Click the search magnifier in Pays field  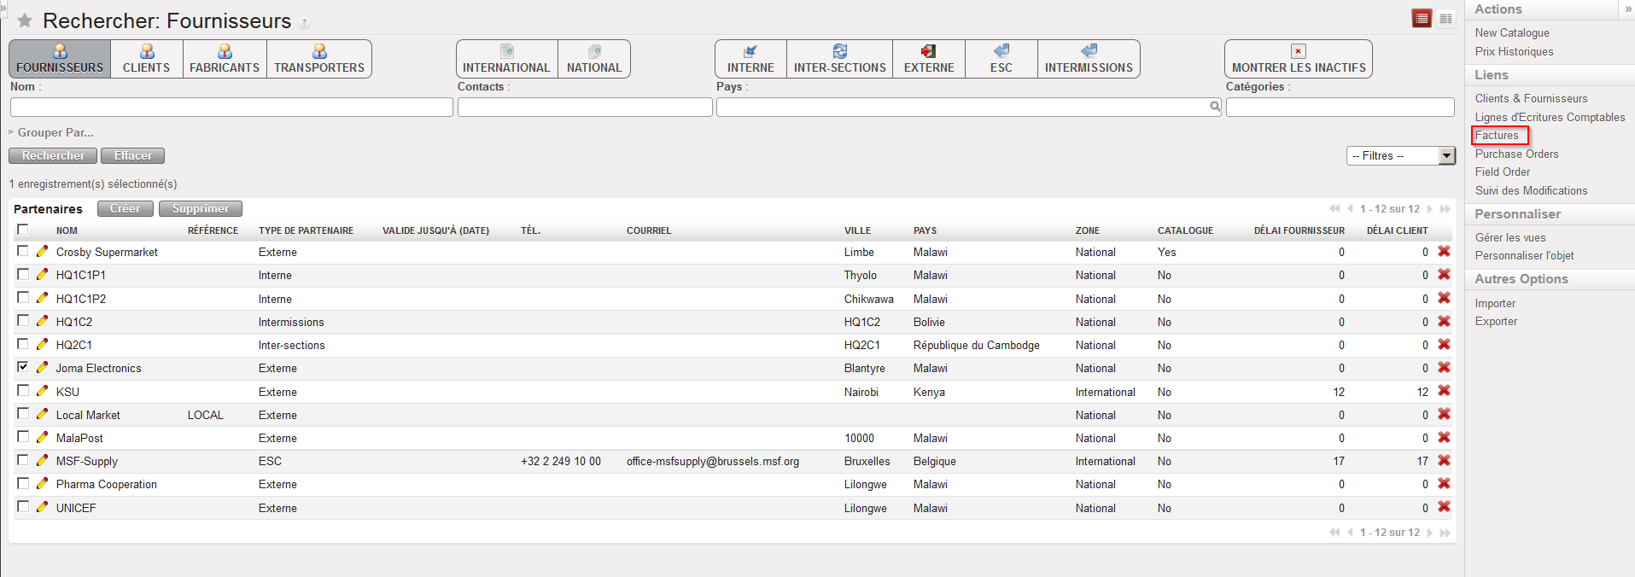tap(1215, 107)
